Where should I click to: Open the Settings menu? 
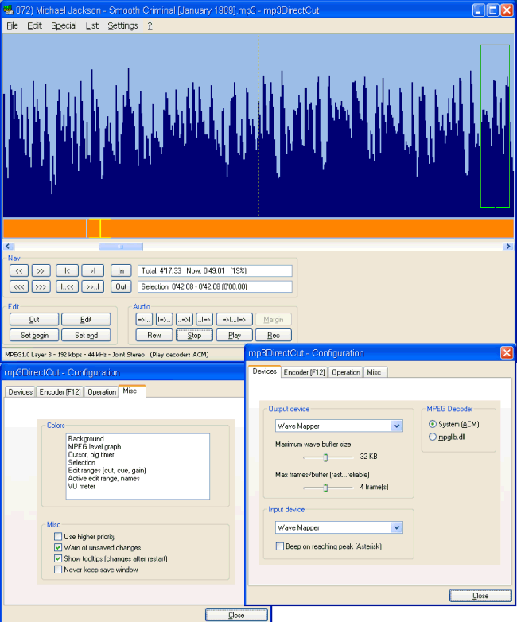point(122,25)
